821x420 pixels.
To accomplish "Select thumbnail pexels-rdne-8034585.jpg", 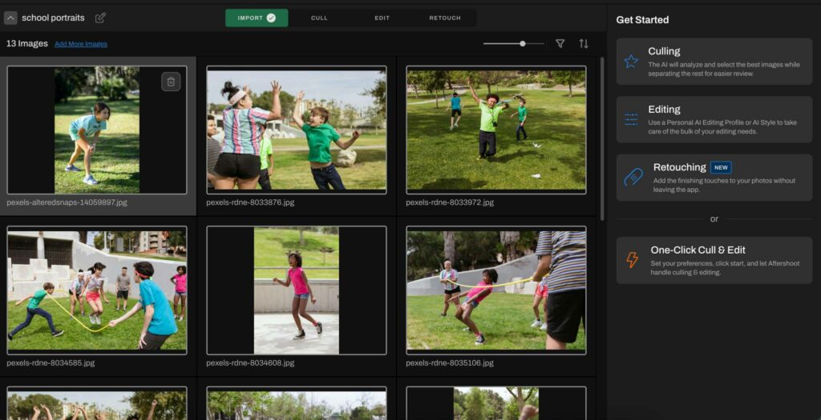I will pos(97,290).
